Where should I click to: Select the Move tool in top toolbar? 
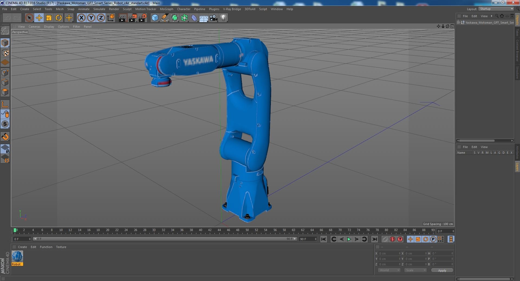(39, 18)
